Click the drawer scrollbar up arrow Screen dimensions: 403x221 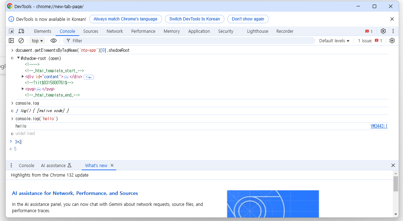(x=396, y=173)
